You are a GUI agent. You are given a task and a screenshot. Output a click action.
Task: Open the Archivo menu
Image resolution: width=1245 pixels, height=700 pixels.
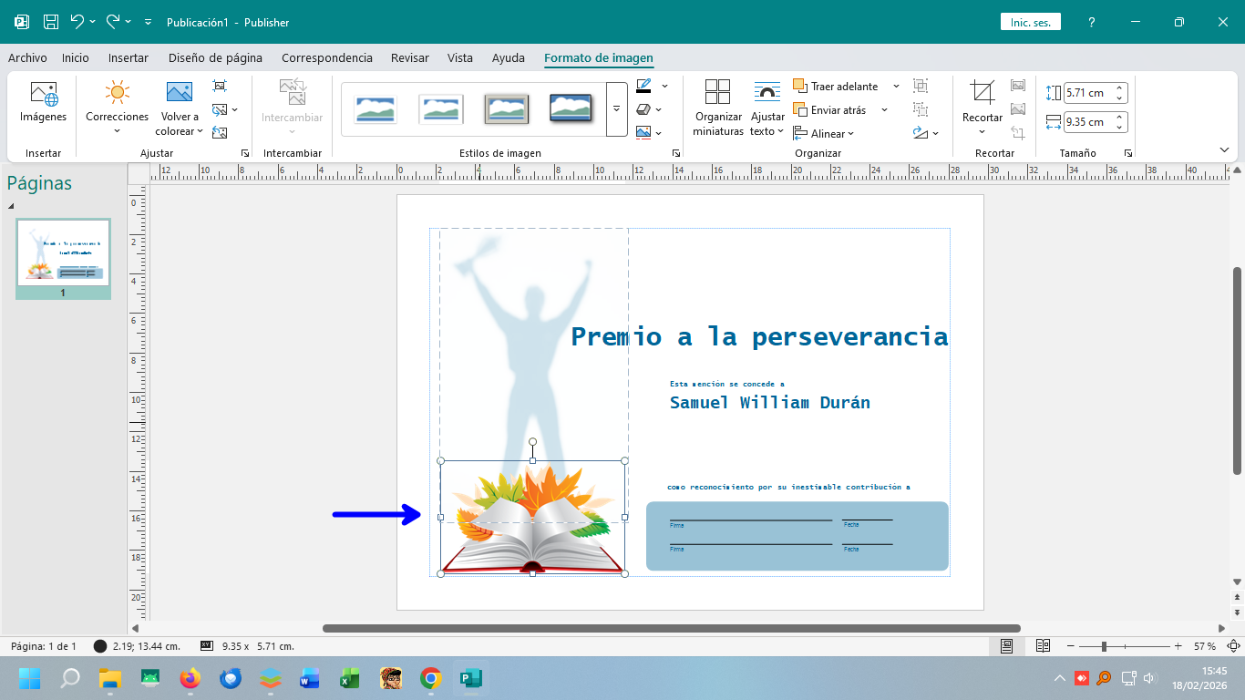click(x=27, y=57)
